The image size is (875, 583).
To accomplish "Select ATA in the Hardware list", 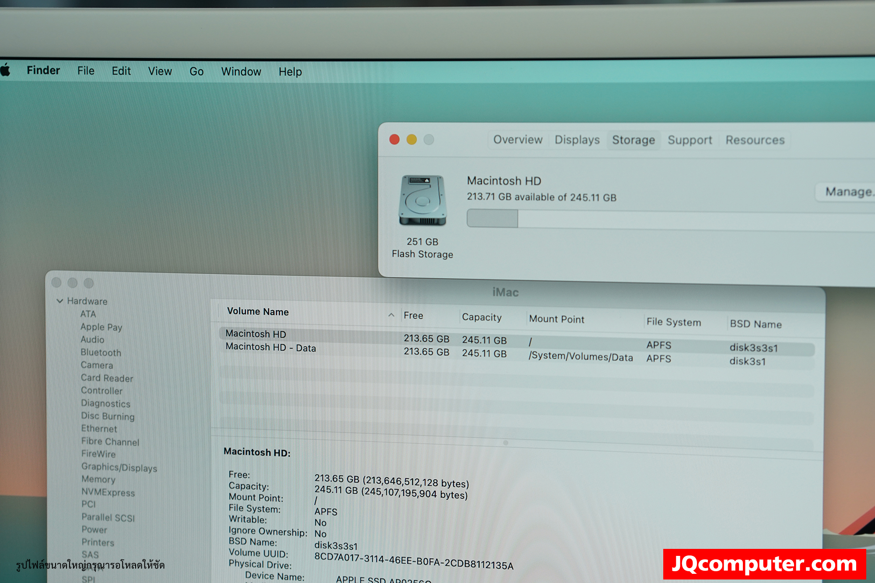I will click(88, 314).
